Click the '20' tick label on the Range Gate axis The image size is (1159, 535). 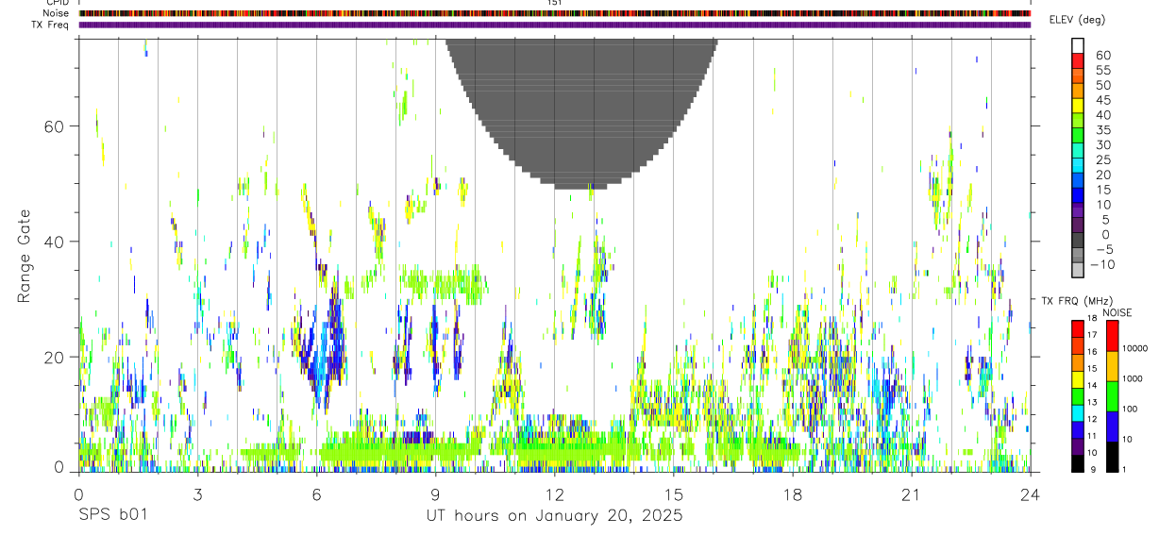tap(55, 357)
